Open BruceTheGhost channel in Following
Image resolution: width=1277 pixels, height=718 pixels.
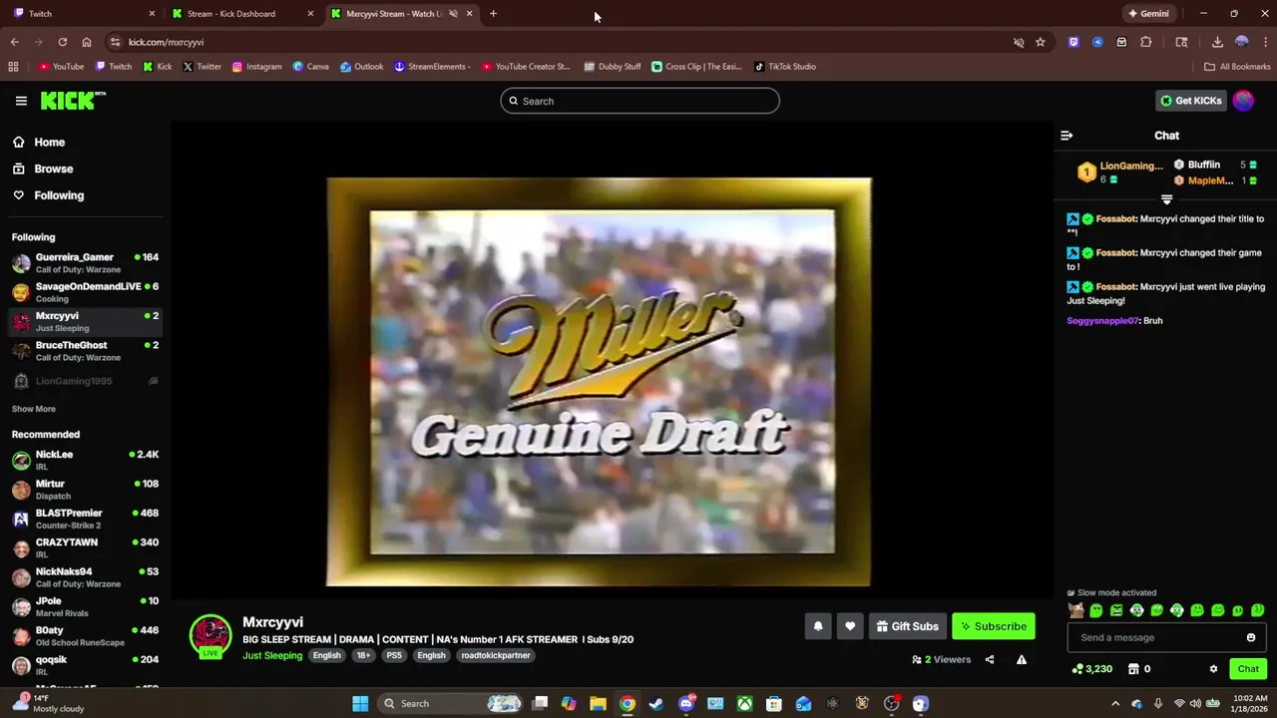[x=85, y=351]
